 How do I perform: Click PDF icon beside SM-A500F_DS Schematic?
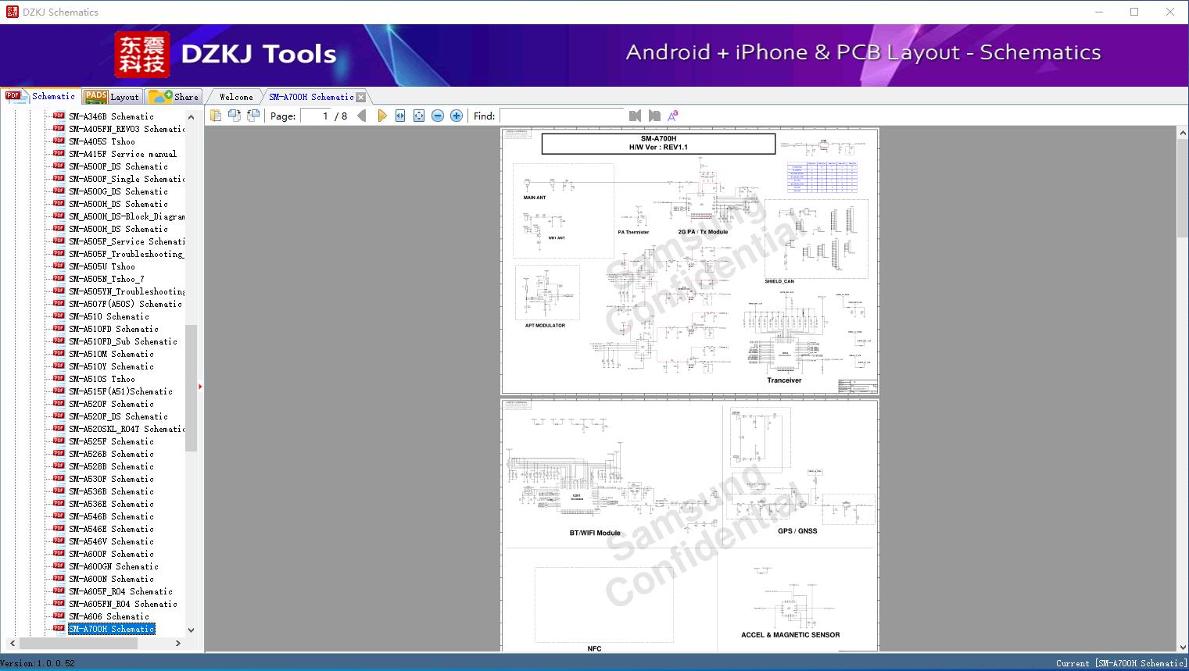[x=59, y=166]
